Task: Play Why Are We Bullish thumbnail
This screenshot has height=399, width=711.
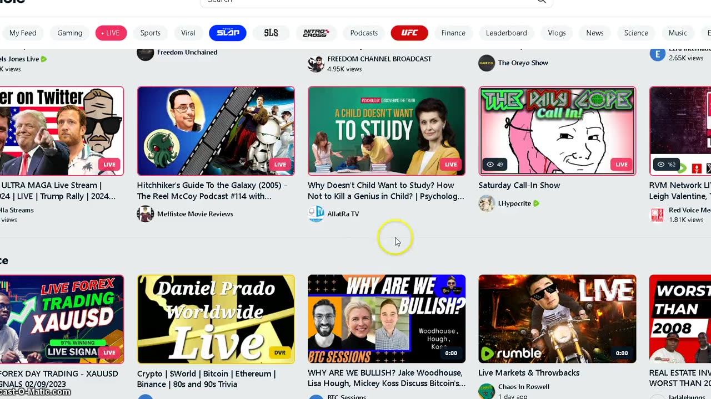Action: pyautogui.click(x=387, y=319)
